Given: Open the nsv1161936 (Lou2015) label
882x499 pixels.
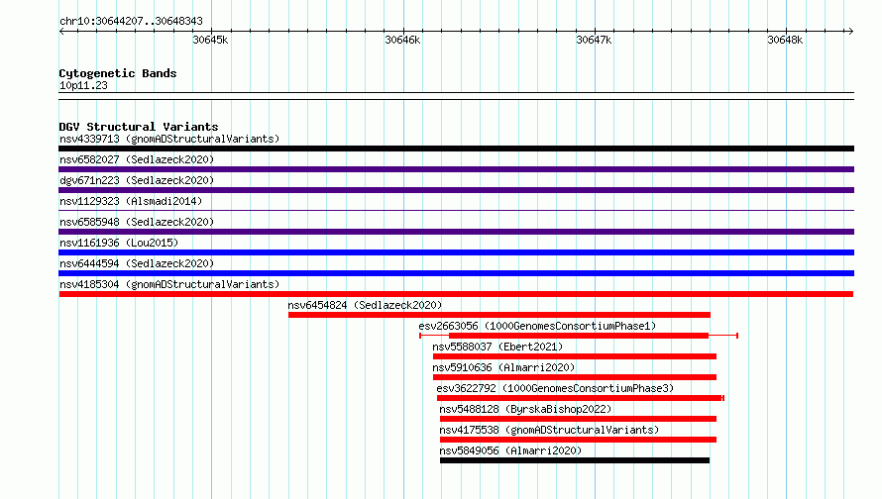Looking at the screenshot, I should pyautogui.click(x=119, y=243).
